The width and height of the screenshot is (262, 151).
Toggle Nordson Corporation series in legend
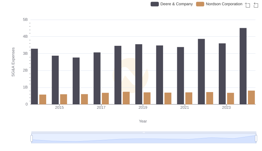[219, 4]
